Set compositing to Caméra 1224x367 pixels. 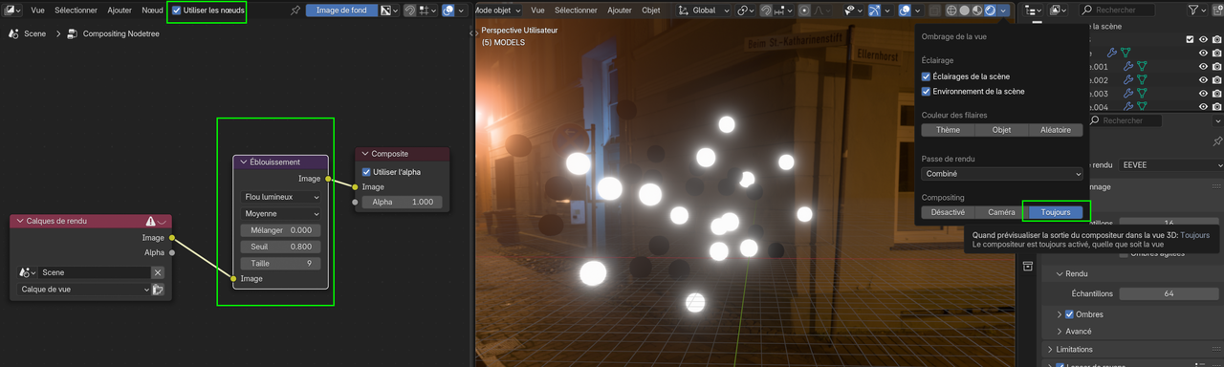coord(1001,212)
